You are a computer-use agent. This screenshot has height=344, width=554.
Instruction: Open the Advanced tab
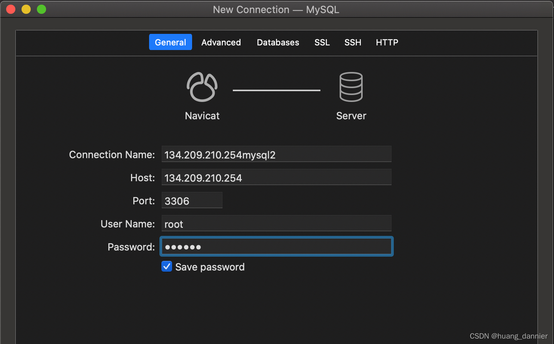point(221,42)
